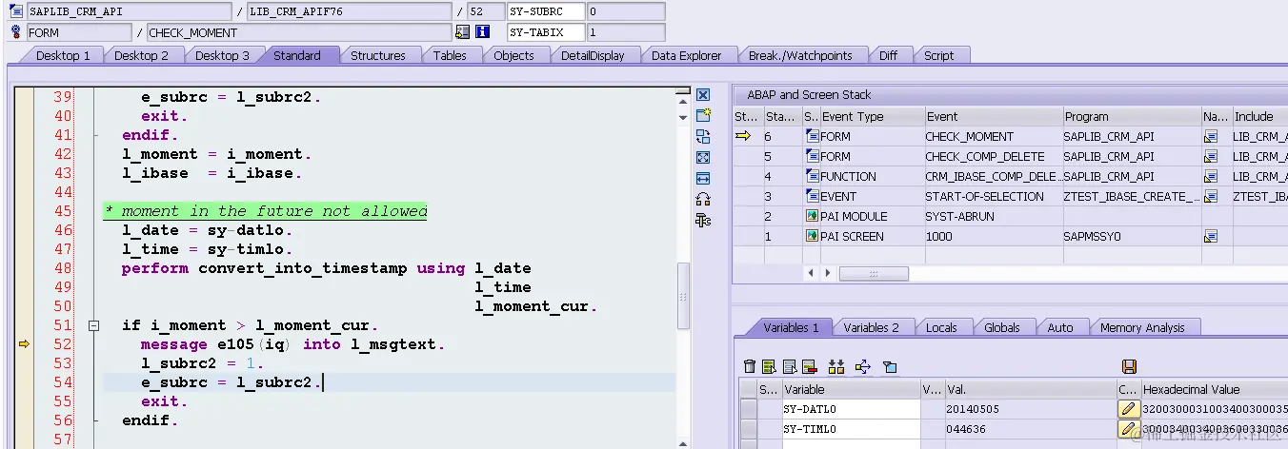Click the FORM type icon in stack level 6
Screen dimensions: 1288x449
tap(813, 136)
